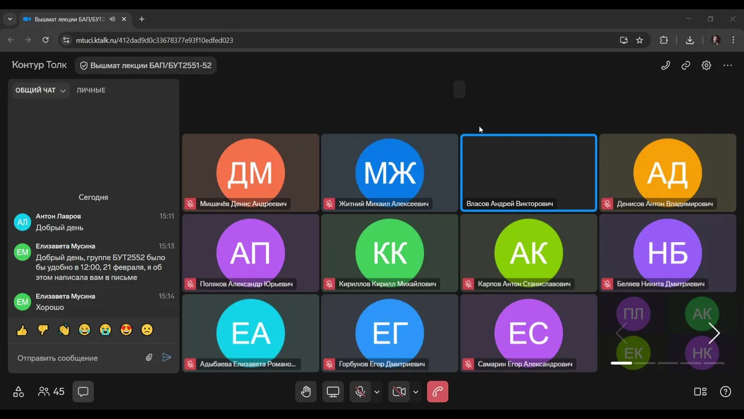Change the video layout view
This screenshot has height=419, width=744.
pos(700,392)
